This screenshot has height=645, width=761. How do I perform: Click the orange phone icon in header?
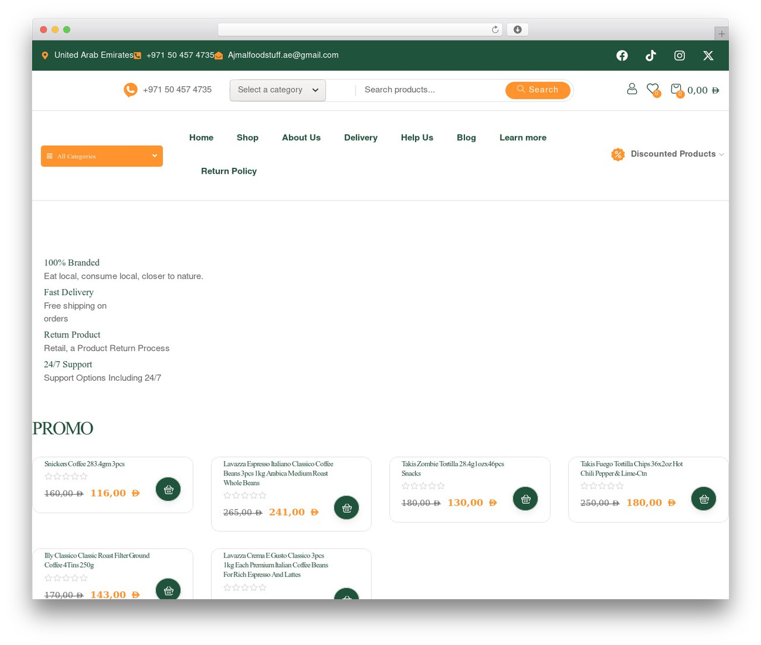pos(130,90)
